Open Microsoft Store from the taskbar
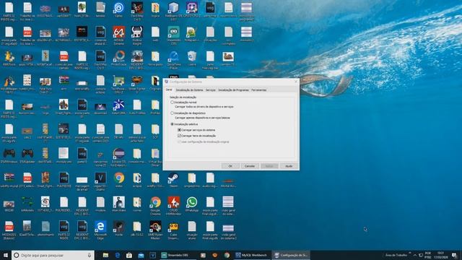This screenshot has height=260, width=462. pyautogui.click(x=129, y=255)
